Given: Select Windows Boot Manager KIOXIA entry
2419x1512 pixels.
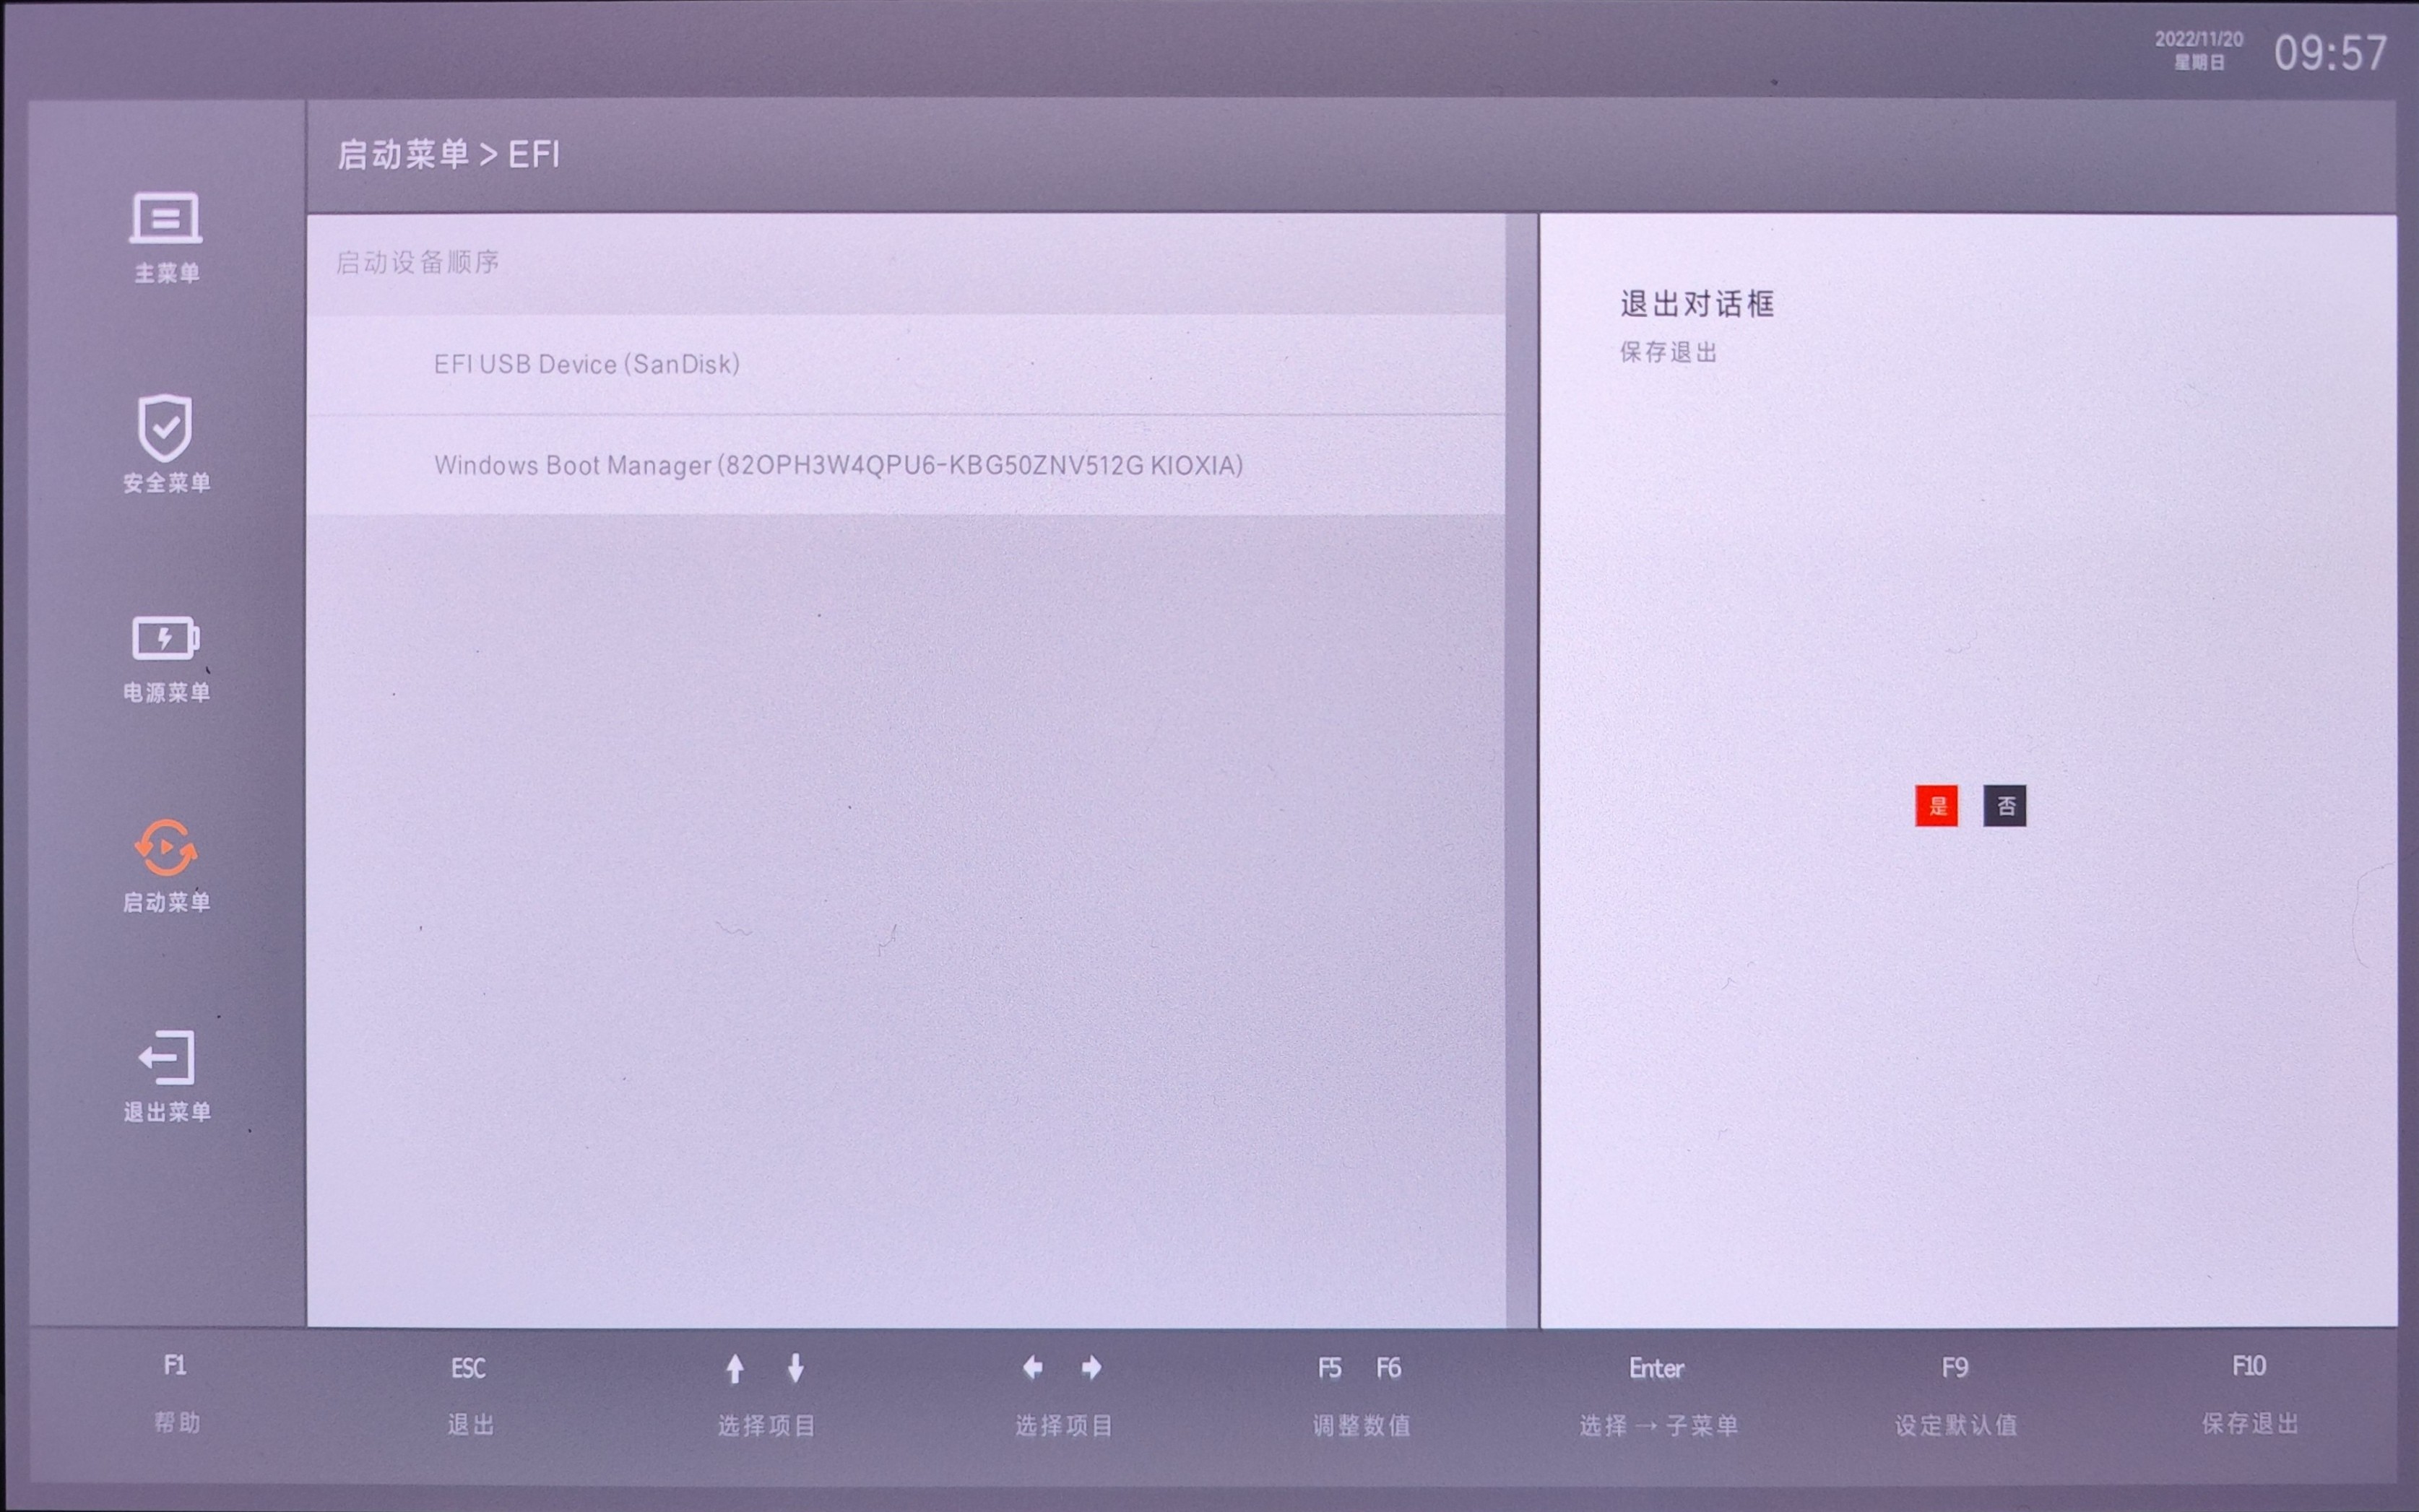Looking at the screenshot, I should coord(905,465).
